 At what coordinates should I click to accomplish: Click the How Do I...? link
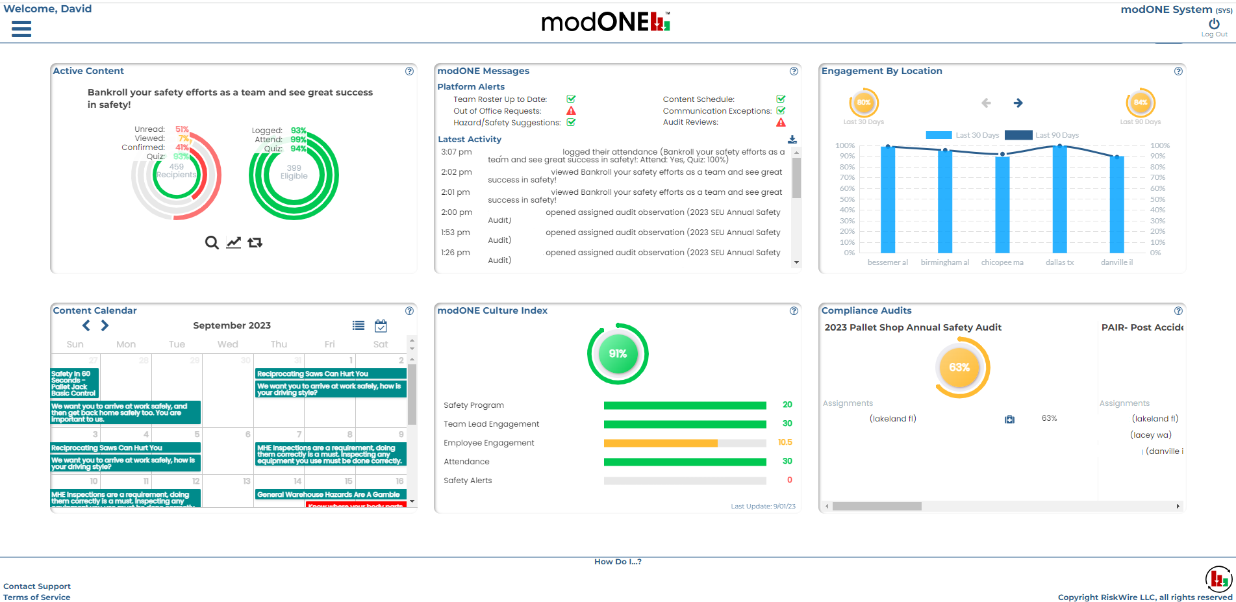click(x=618, y=562)
